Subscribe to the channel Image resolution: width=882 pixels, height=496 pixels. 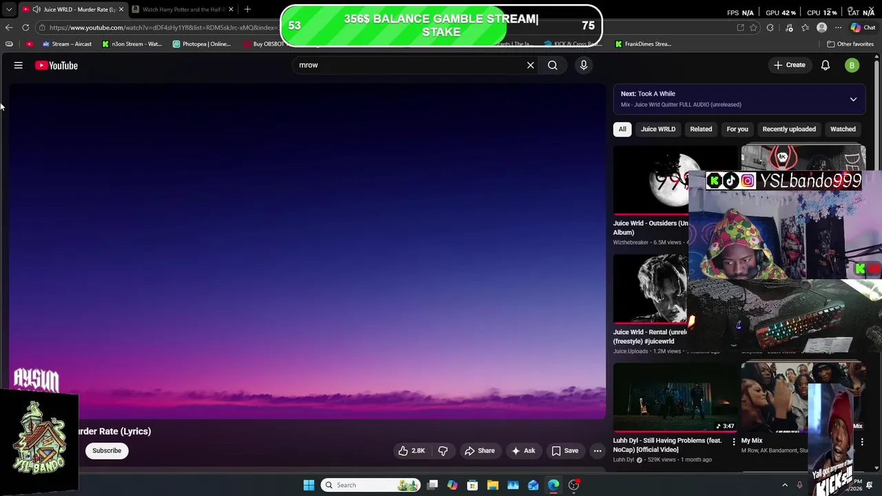pos(107,451)
